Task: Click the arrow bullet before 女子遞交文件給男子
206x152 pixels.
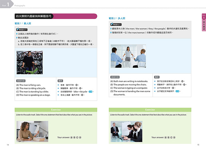Action: click(155, 91)
